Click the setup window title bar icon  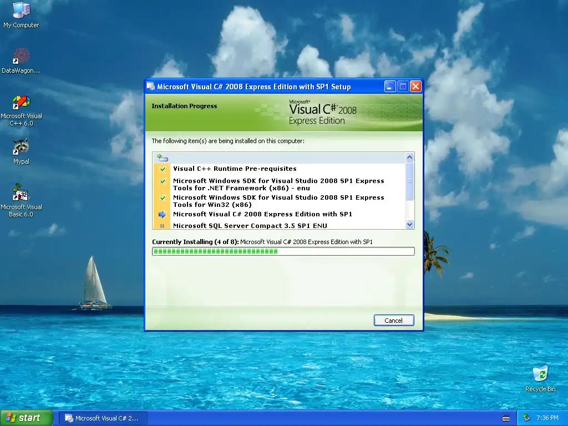tap(151, 87)
